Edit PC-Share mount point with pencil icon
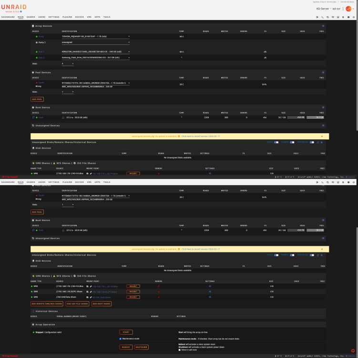The image size is (358, 358). [x=91, y=292]
